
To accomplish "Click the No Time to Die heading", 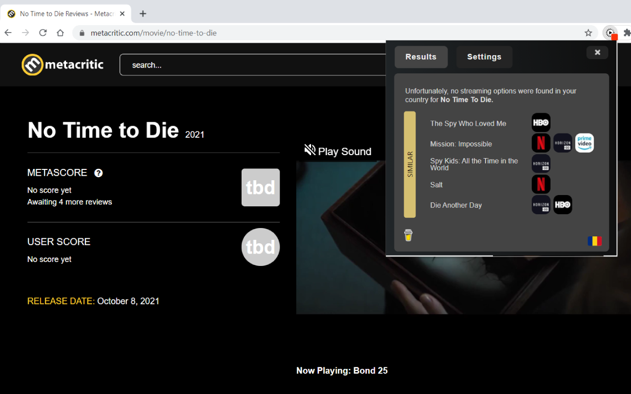I will pyautogui.click(x=103, y=131).
